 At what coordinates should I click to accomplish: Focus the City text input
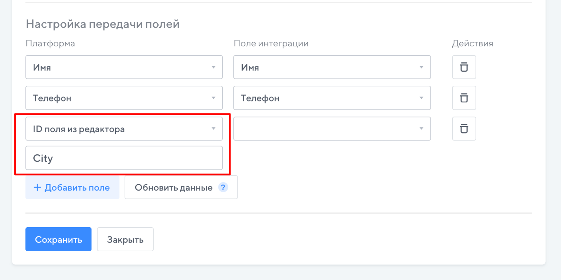tap(124, 158)
